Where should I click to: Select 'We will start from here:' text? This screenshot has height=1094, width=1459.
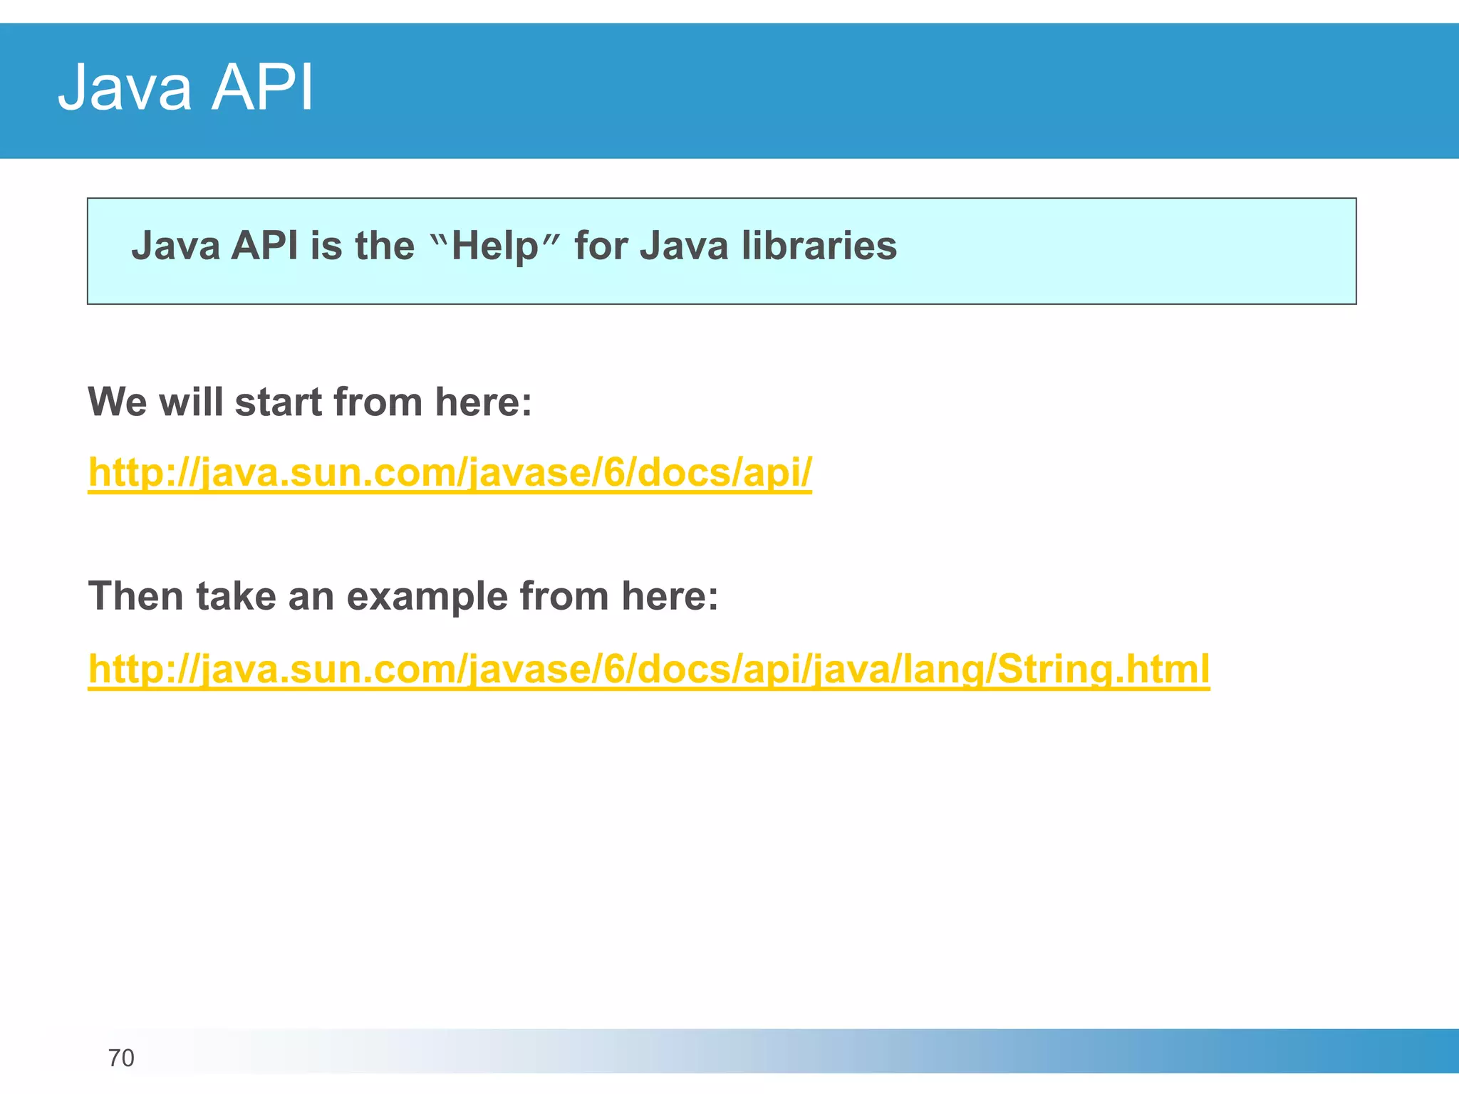pos(310,402)
